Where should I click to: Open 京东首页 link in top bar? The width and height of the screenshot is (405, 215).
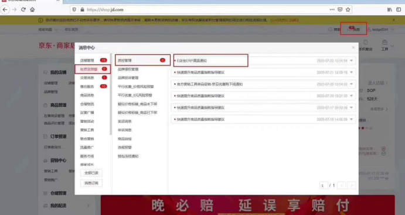coord(72,29)
